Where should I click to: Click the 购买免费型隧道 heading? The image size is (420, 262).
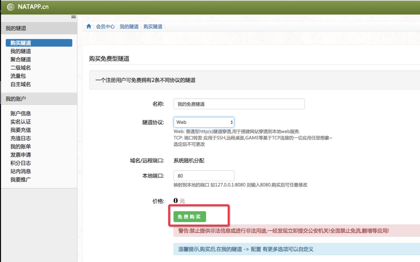(x=109, y=58)
